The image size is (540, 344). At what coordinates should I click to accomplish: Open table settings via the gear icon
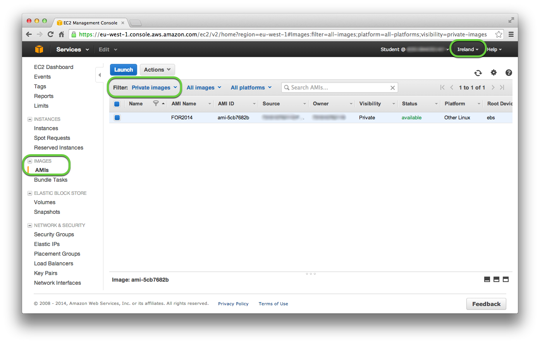(x=494, y=72)
